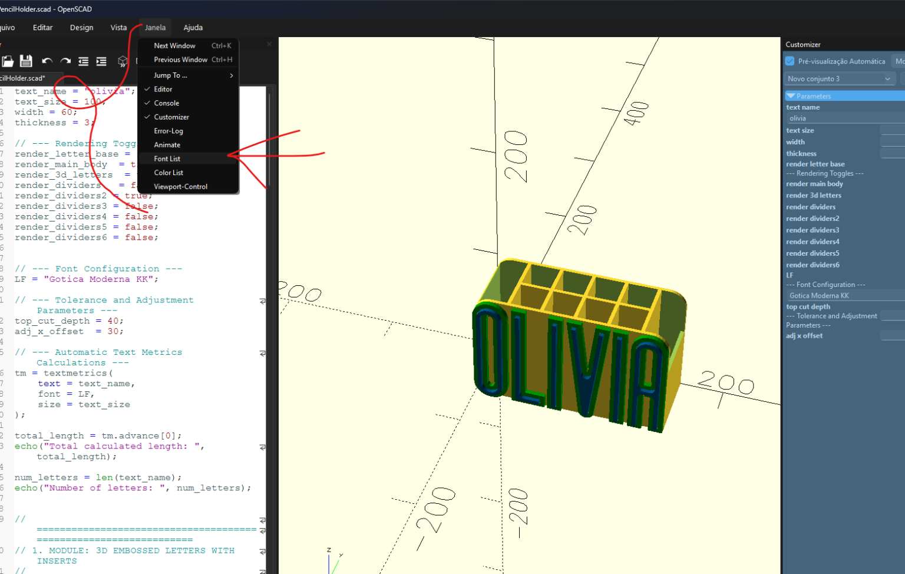
Task: Open the Editar menu
Action: (x=42, y=28)
